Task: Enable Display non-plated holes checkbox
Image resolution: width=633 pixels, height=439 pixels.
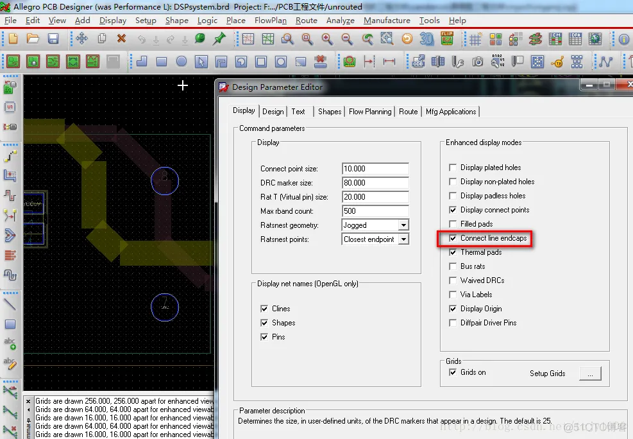Action: pos(453,182)
